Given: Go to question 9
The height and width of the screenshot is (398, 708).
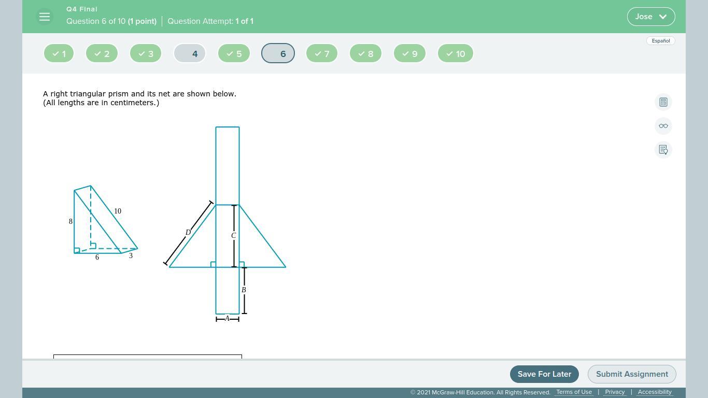Looking at the screenshot, I should tap(410, 53).
